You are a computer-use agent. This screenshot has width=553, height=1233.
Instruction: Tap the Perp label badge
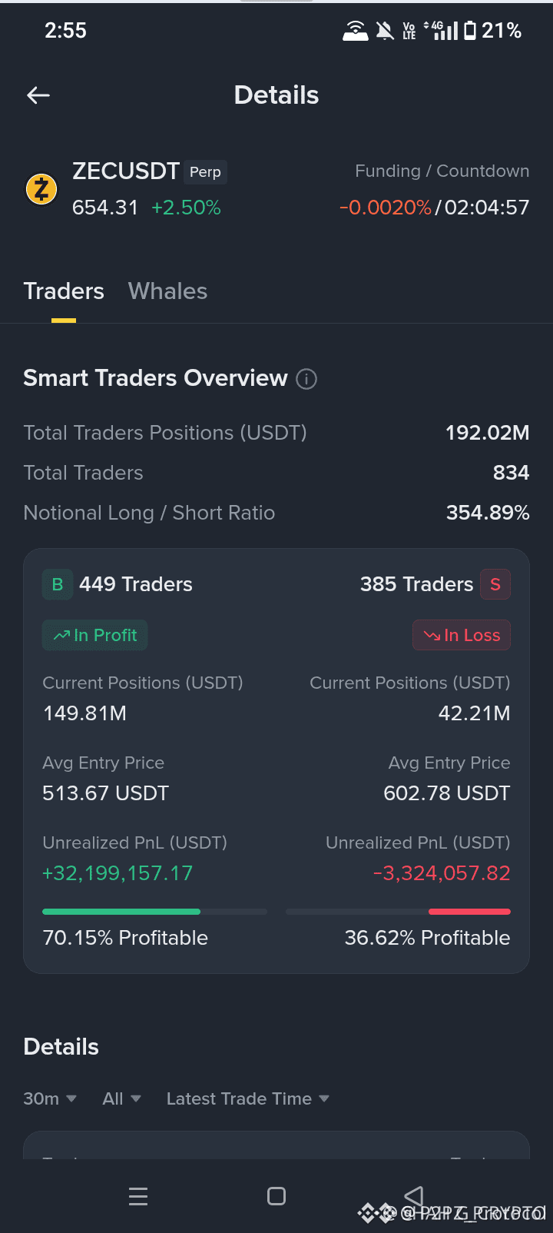[205, 172]
